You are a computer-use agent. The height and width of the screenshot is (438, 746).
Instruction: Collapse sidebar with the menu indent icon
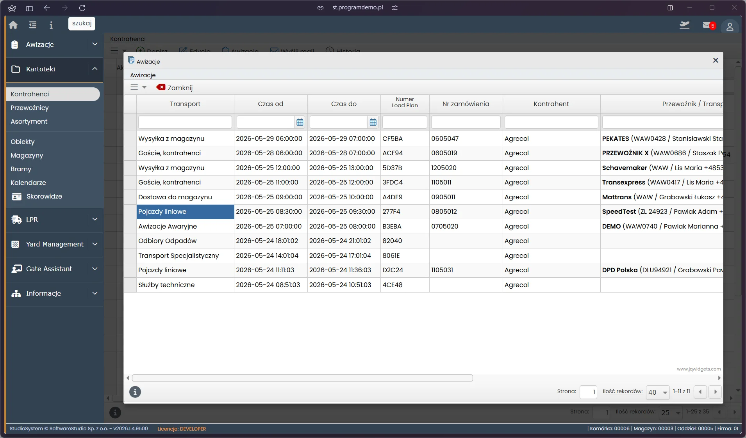coord(32,25)
